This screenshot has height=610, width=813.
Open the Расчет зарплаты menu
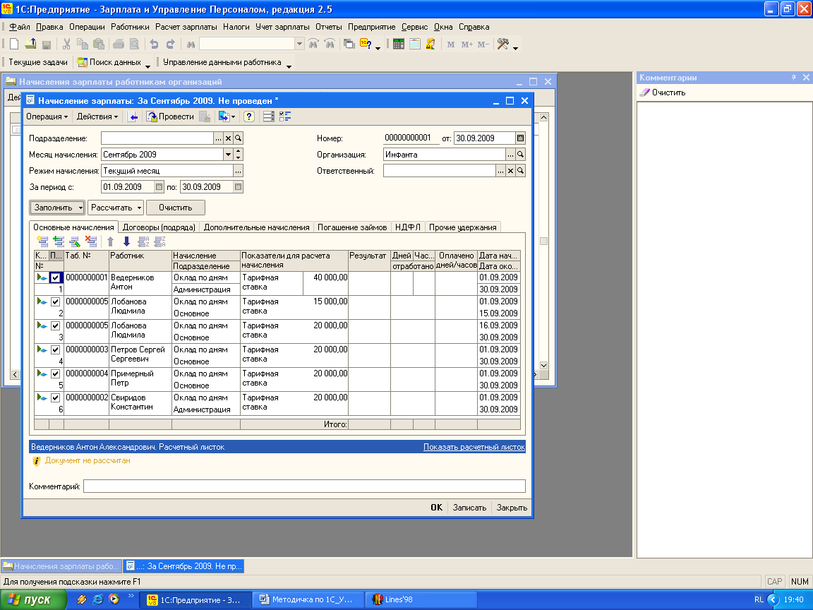click(186, 27)
